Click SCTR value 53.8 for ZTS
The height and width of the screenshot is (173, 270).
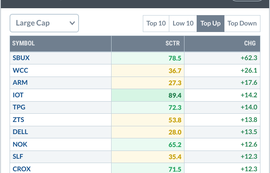pyautogui.click(x=175, y=120)
